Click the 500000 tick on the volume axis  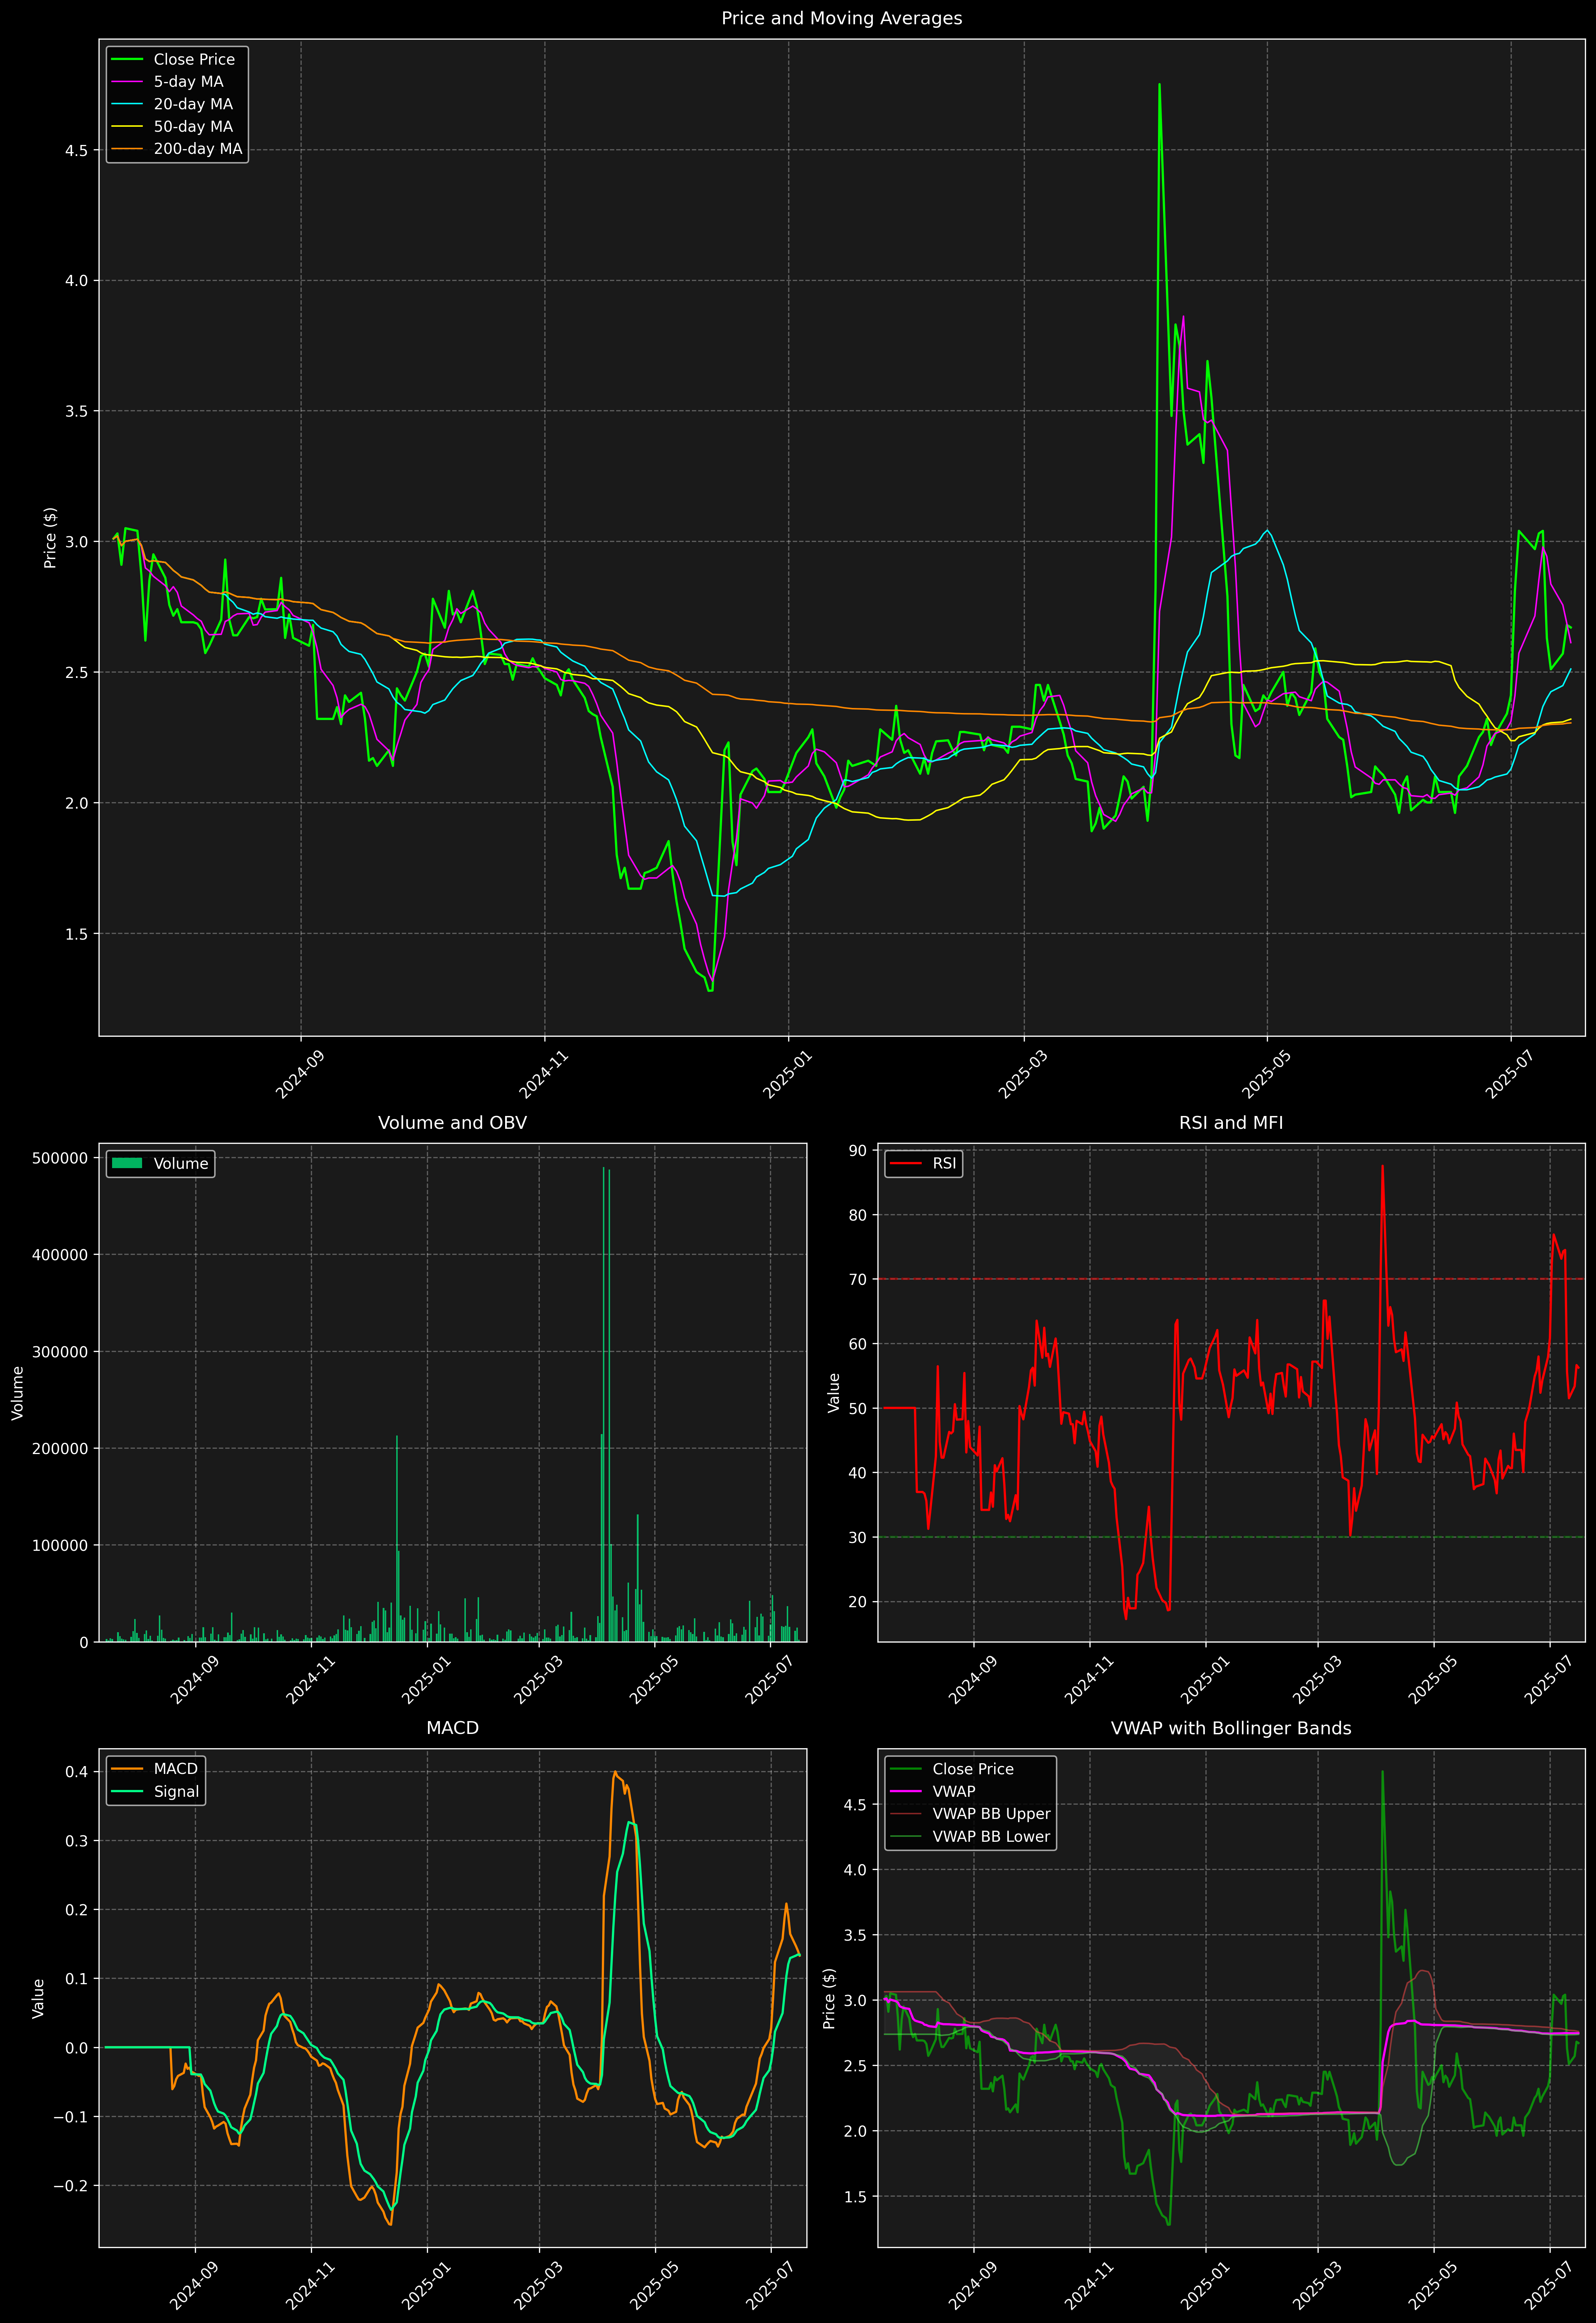[x=60, y=1158]
